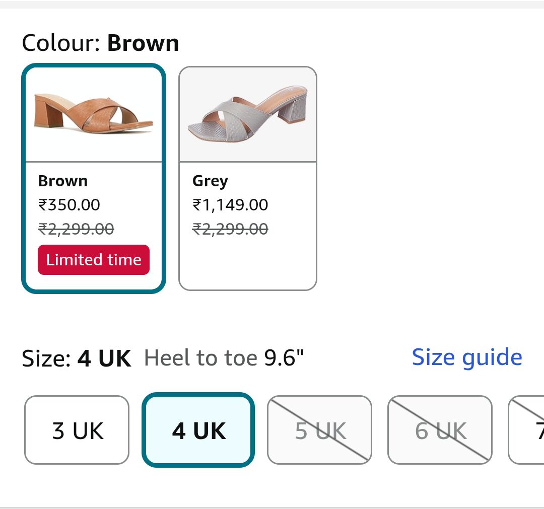Click the struck-through ₹2,299.00 under Brown
544x509 pixels.
click(76, 230)
